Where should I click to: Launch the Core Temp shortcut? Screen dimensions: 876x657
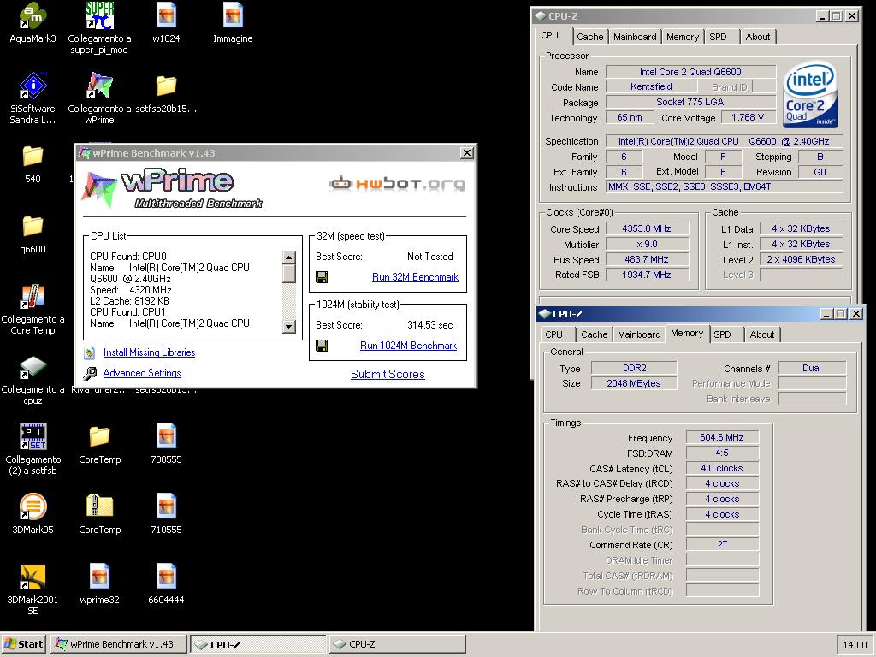tap(33, 297)
